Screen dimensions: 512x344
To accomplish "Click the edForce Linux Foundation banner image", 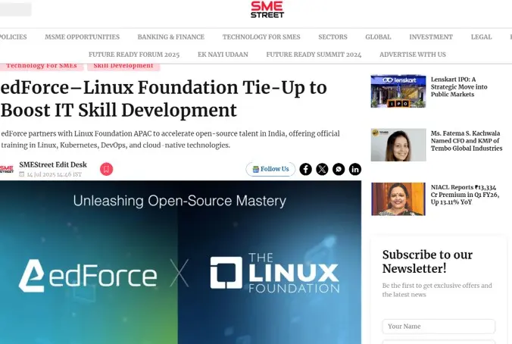I will [x=180, y=262].
